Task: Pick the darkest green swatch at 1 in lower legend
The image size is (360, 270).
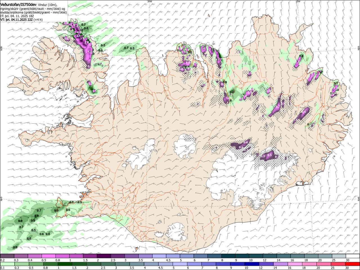Action: (65, 264)
